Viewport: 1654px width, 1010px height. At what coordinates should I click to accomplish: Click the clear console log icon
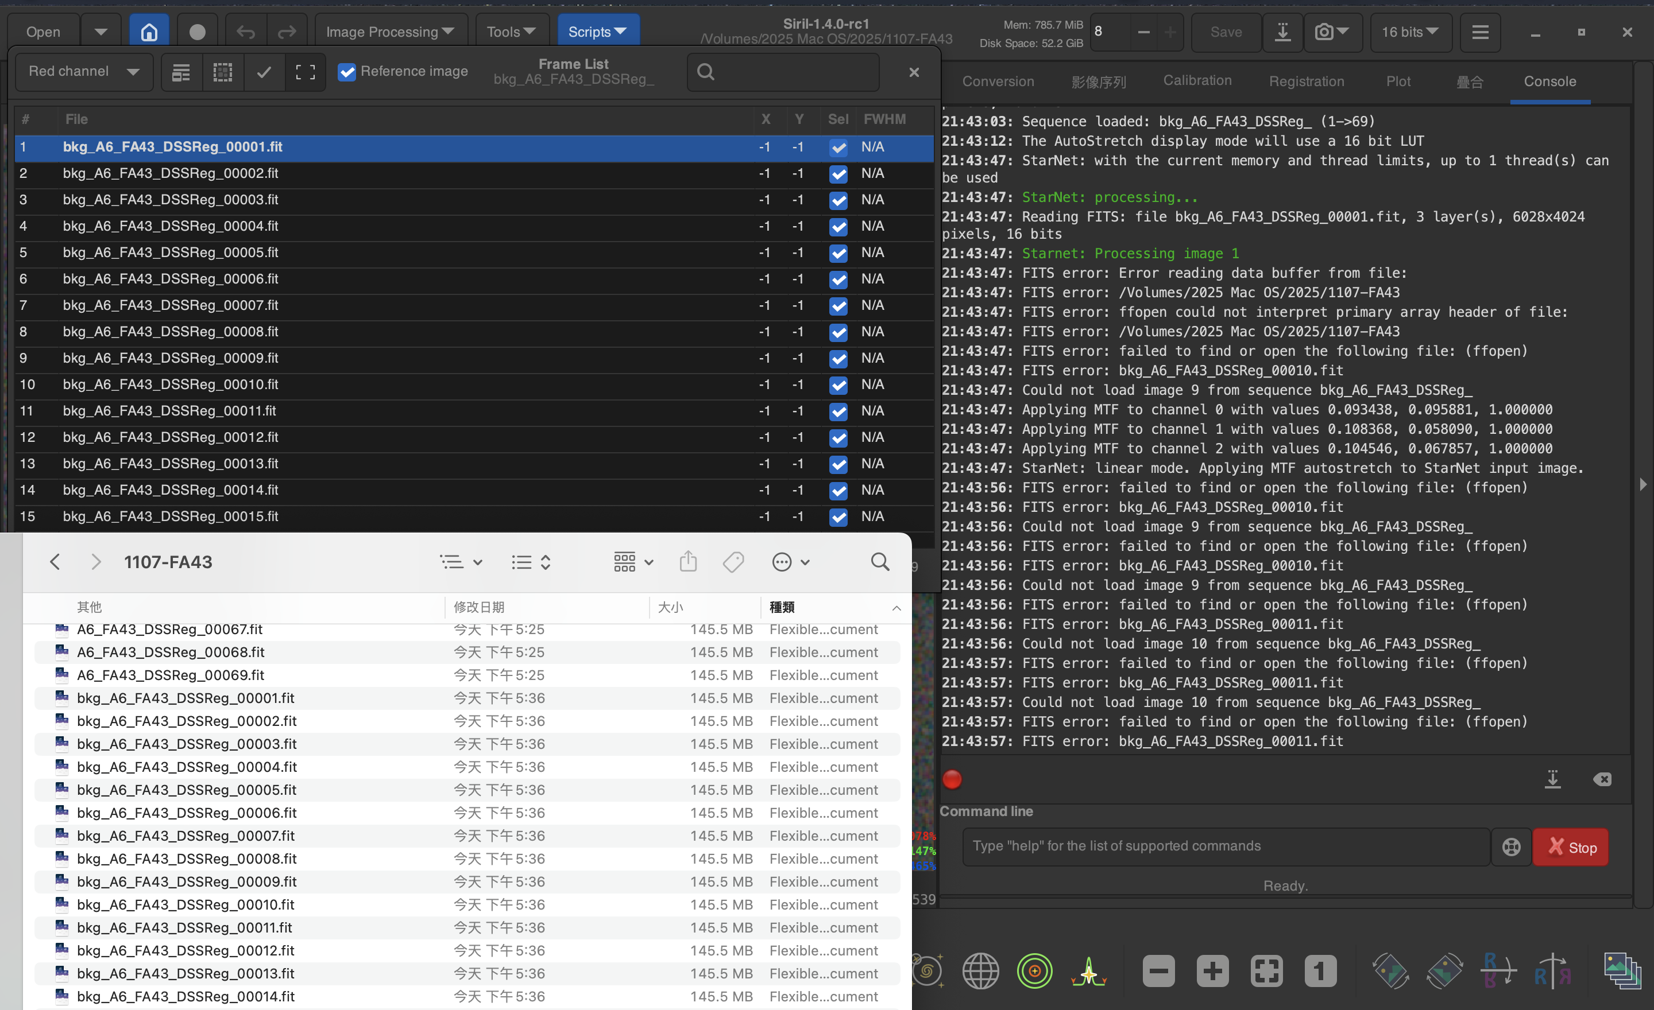1602,779
